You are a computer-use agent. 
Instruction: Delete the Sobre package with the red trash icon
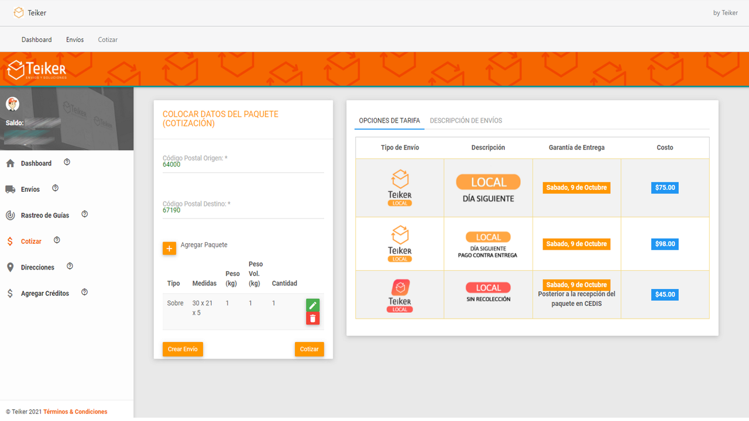coord(313,318)
